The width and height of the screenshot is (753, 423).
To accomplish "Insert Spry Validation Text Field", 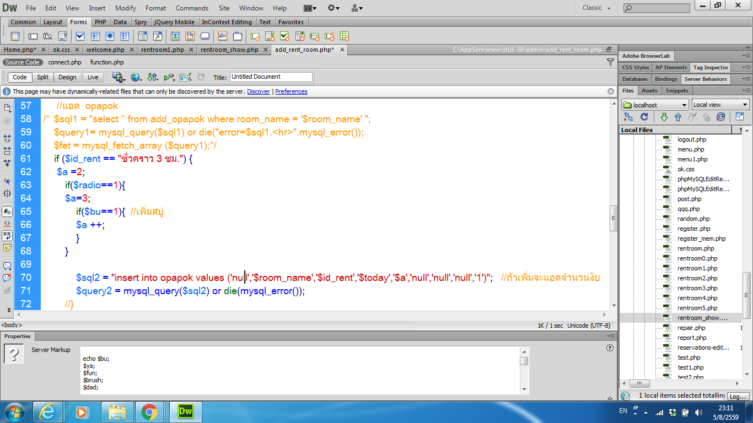I will [x=255, y=36].
